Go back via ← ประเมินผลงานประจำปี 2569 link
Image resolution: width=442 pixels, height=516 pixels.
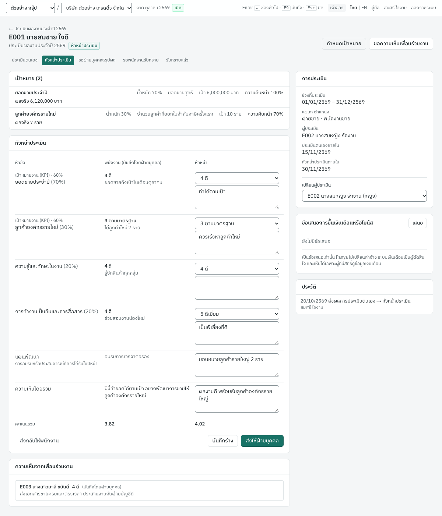(38, 29)
